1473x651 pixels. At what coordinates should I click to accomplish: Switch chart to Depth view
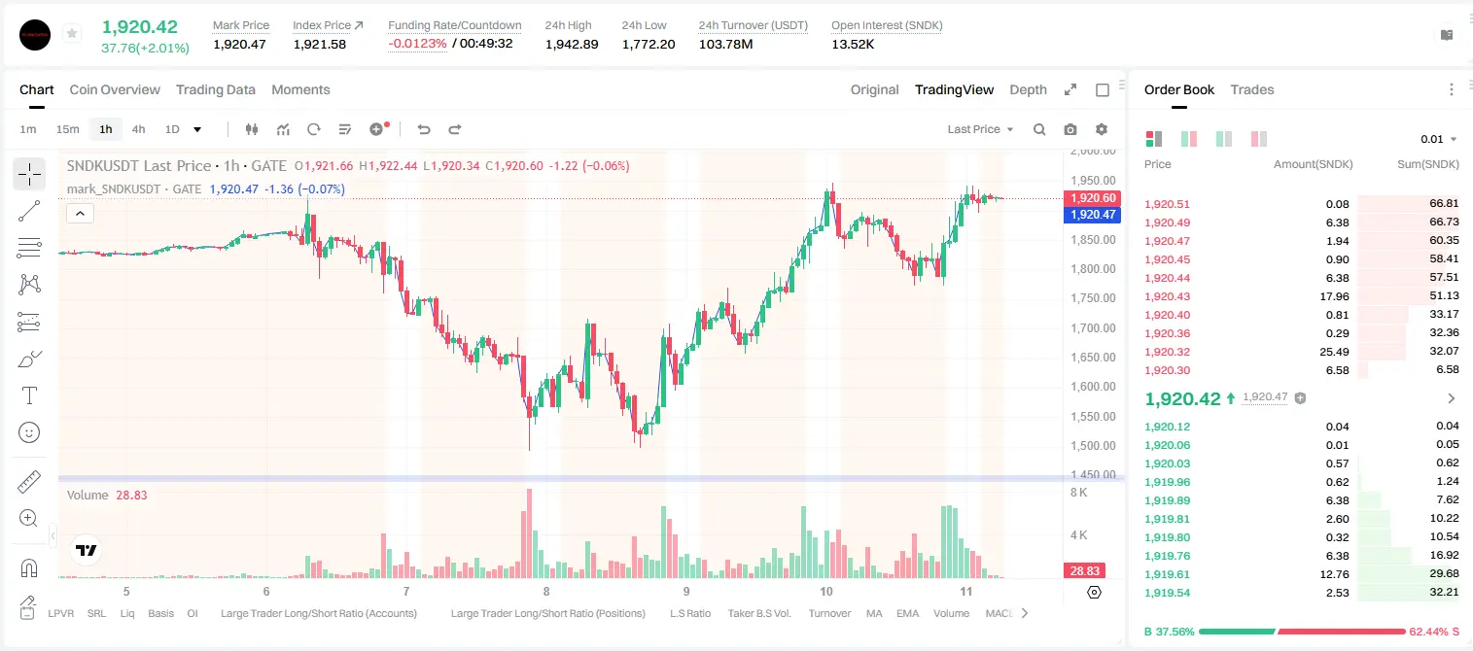1028,89
